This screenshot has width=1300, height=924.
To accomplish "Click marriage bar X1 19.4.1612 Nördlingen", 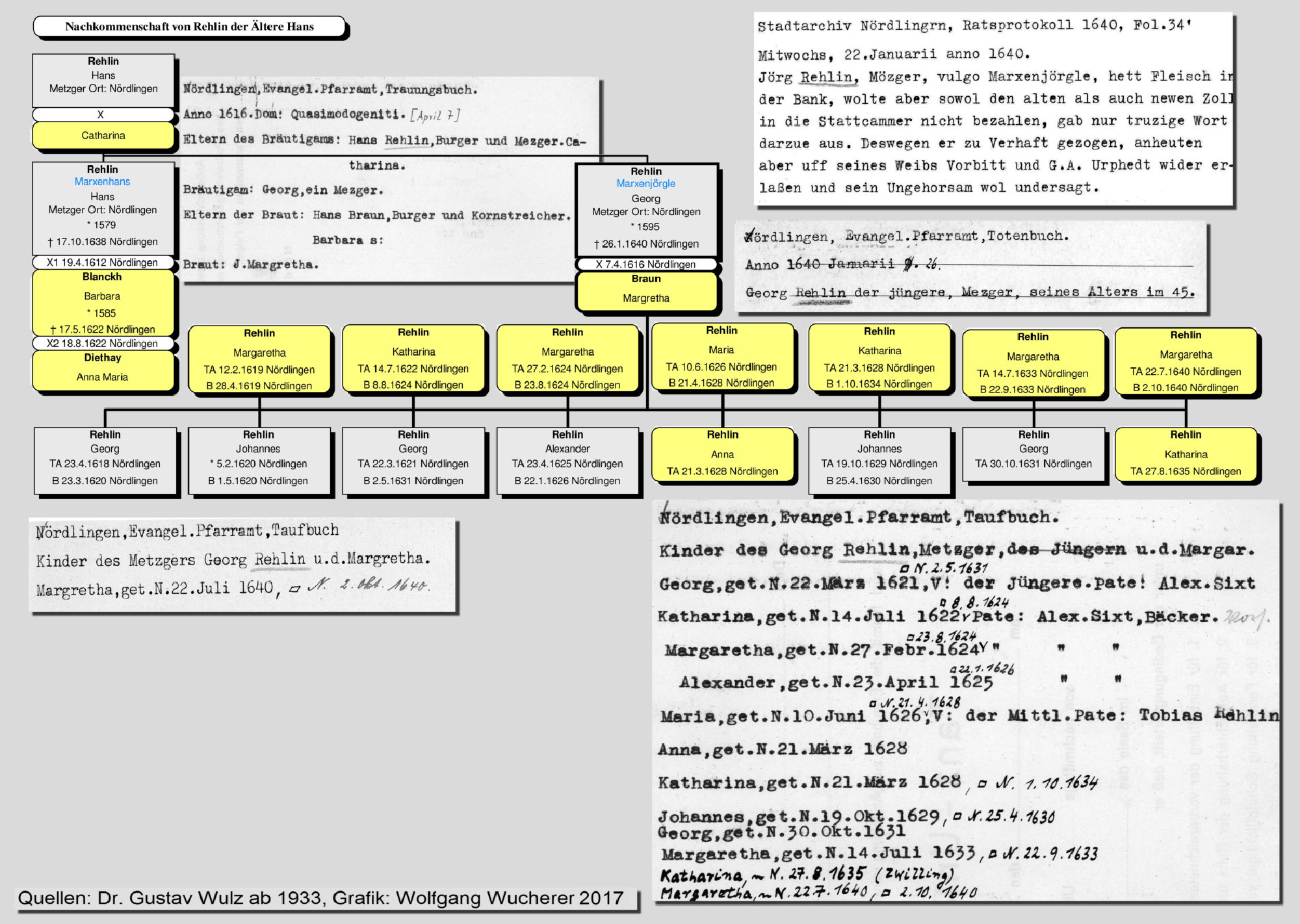I will [103, 263].
